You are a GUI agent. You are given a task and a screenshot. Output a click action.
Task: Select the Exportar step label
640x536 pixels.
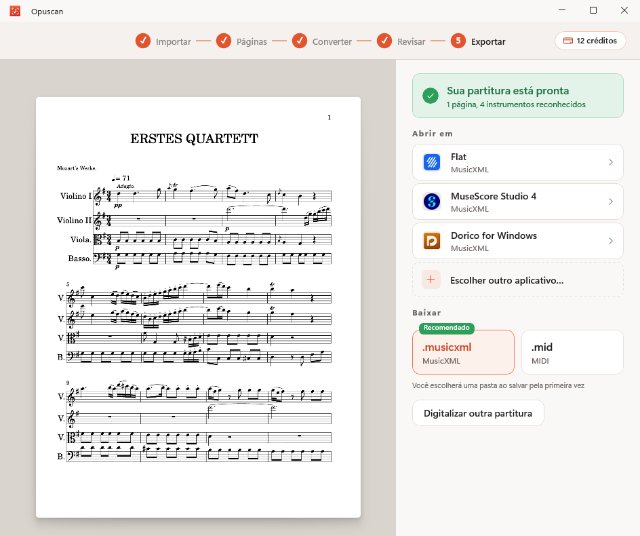(x=488, y=41)
